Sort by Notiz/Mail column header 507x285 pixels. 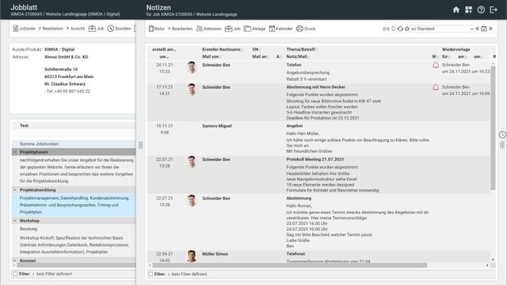(298, 56)
